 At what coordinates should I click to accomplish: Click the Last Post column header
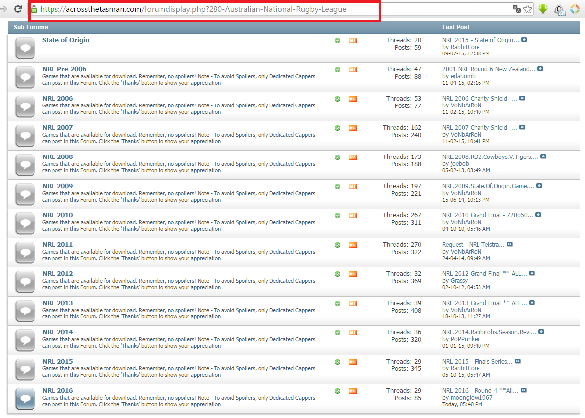point(456,27)
